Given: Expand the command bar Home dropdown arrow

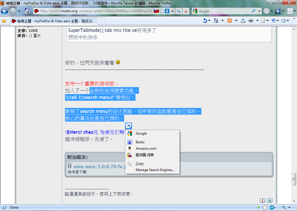Looking at the screenshot, I should (x=222, y=21).
